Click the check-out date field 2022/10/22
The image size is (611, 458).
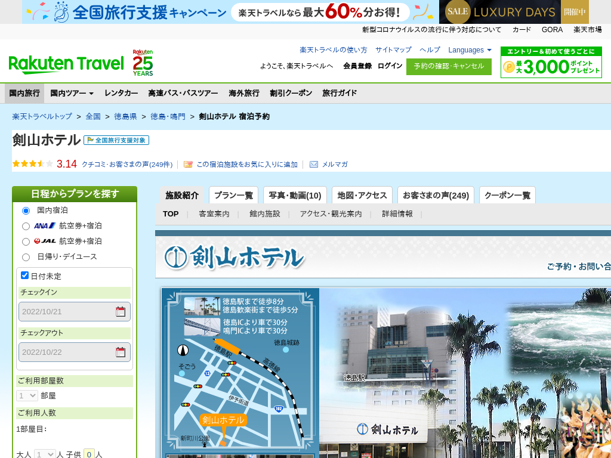coord(75,352)
